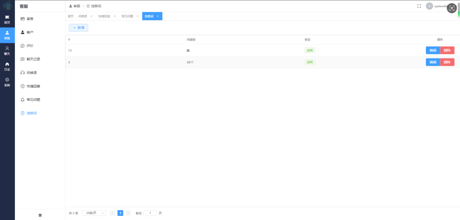Image resolution: width=460 pixels, height=220 pixels.
Task: Click the 新增 button to add keyword
Action: (78, 28)
